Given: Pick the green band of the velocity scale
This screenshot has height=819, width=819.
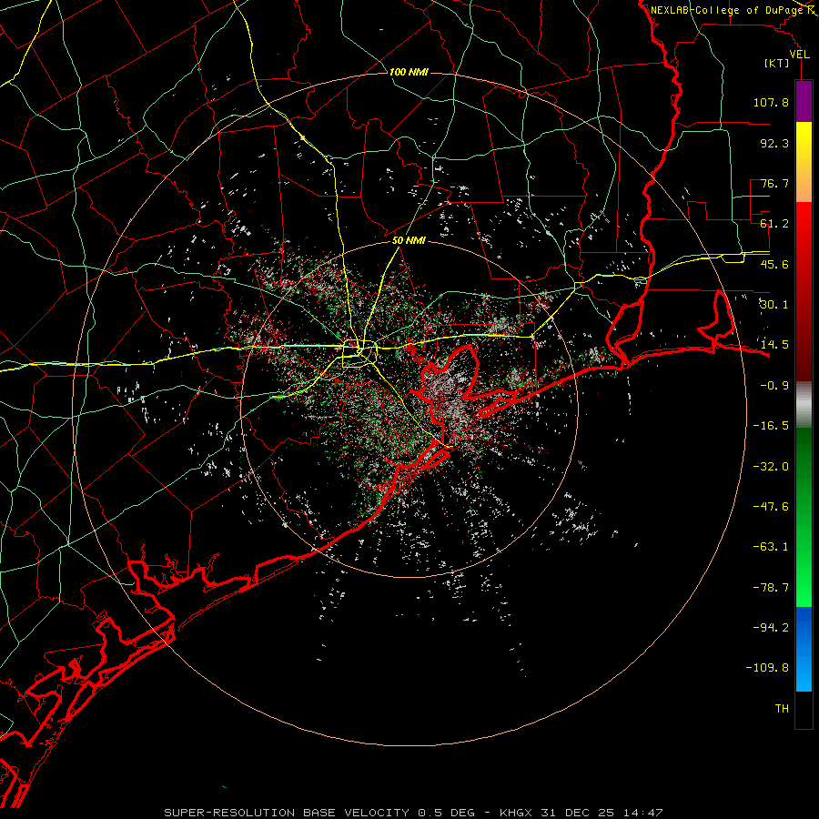Looking at the screenshot, I should (804, 518).
